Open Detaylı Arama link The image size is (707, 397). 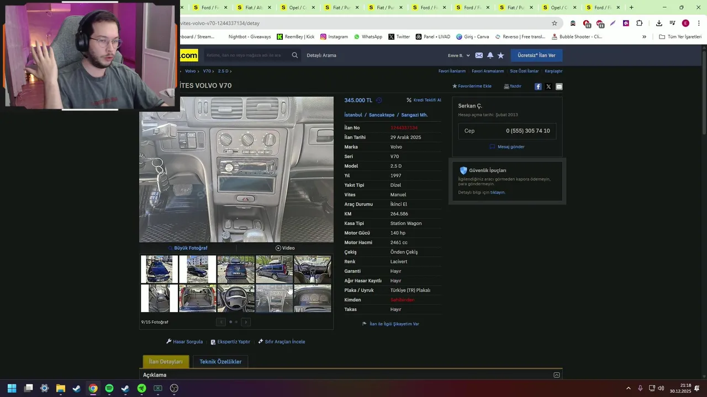[321, 55]
